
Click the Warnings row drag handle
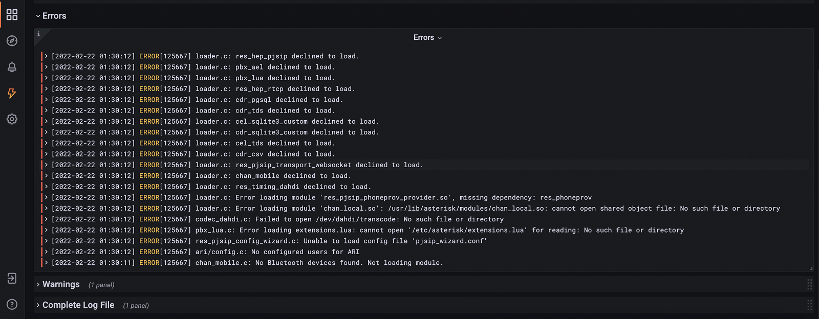(x=809, y=284)
